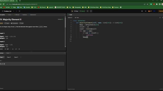The width and height of the screenshot is (163, 91).
Task: Expand the Hint tag
Action: tap(21, 23)
